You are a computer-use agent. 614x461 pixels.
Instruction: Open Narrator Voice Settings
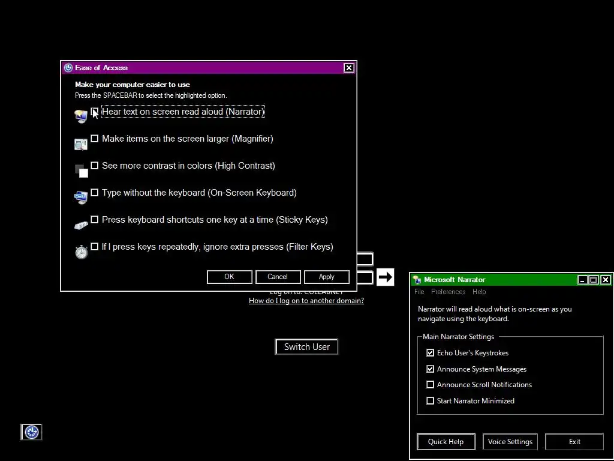[x=510, y=442]
